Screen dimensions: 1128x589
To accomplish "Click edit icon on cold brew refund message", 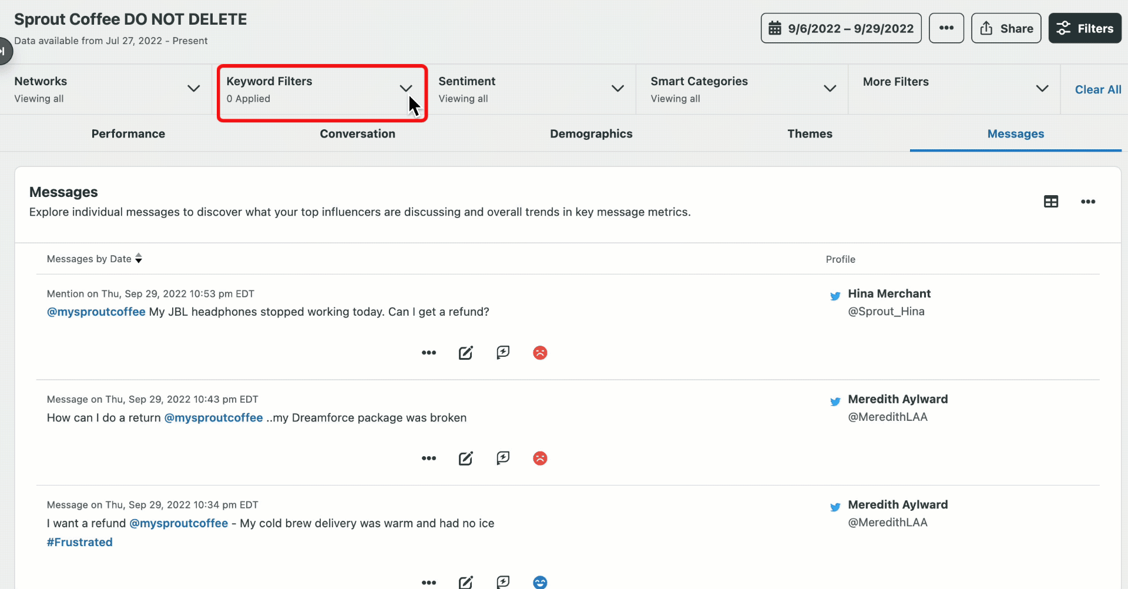I will (465, 582).
